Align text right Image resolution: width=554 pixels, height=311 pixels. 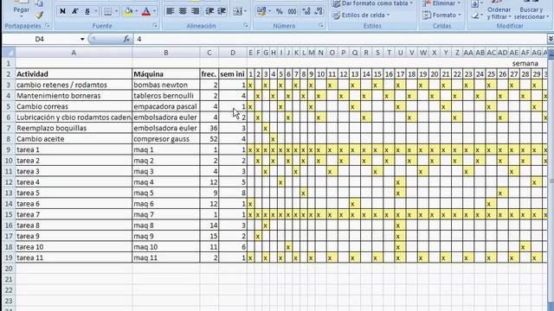[195, 11]
